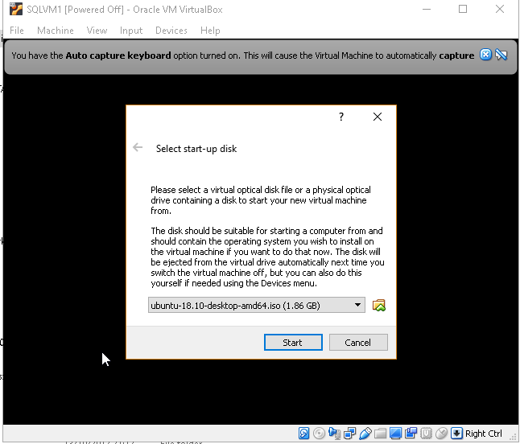Click the hard disk activity status icon

click(303, 434)
